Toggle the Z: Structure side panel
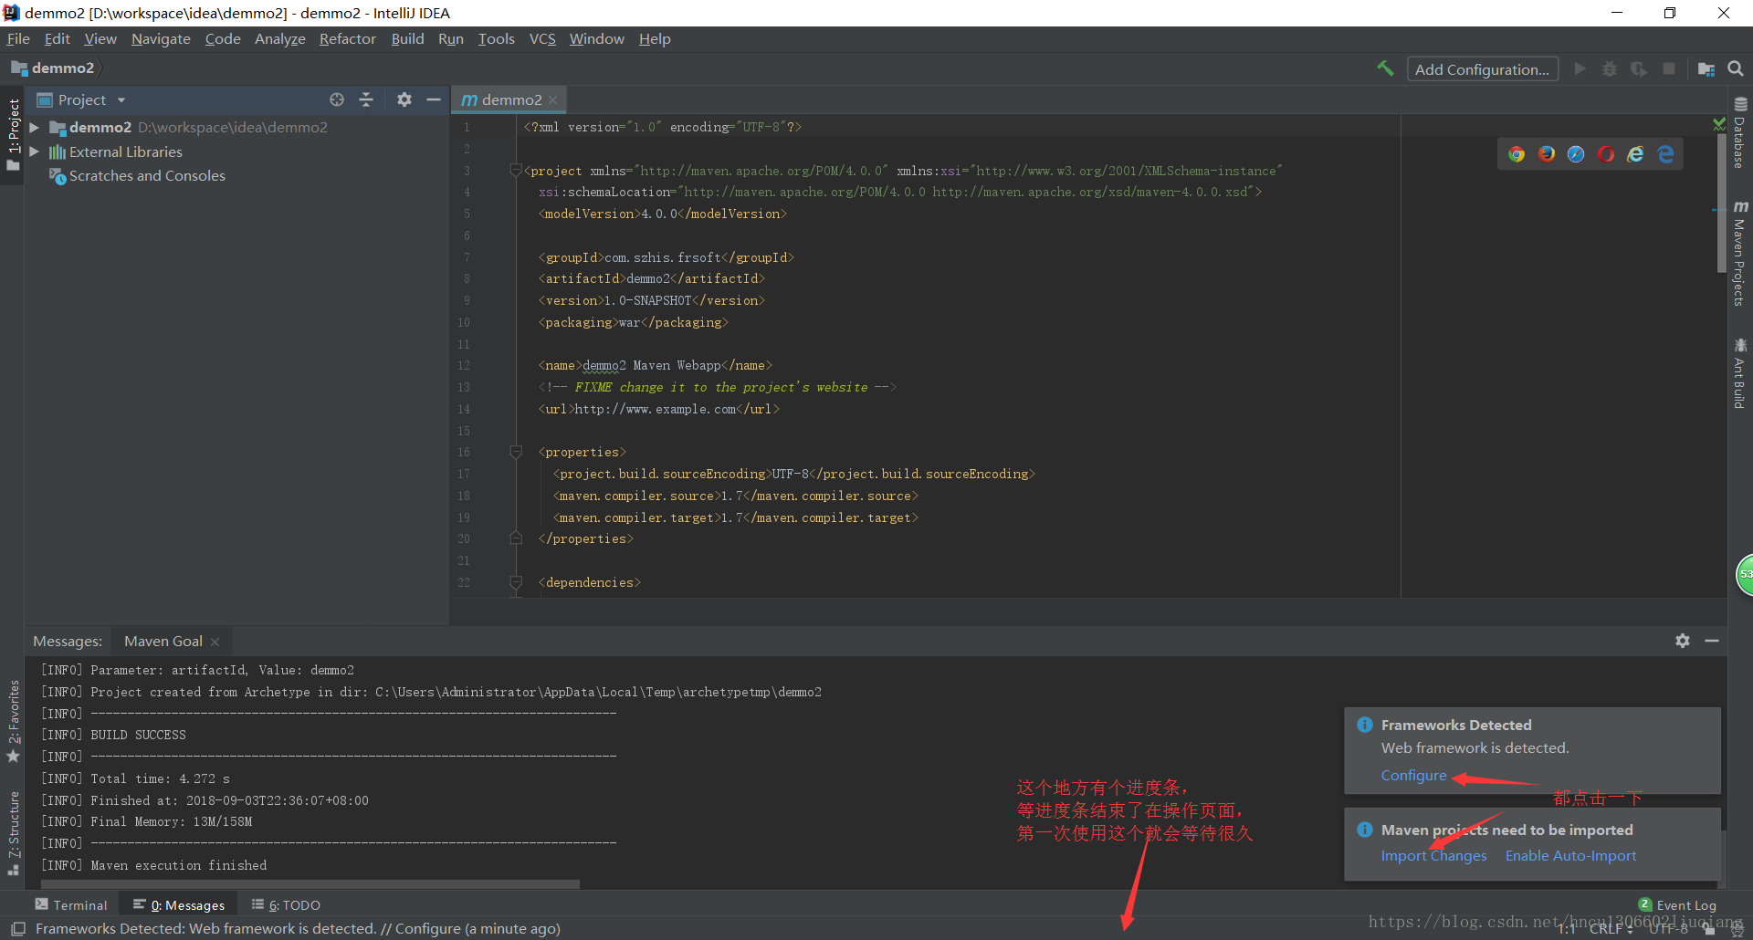 [13, 832]
